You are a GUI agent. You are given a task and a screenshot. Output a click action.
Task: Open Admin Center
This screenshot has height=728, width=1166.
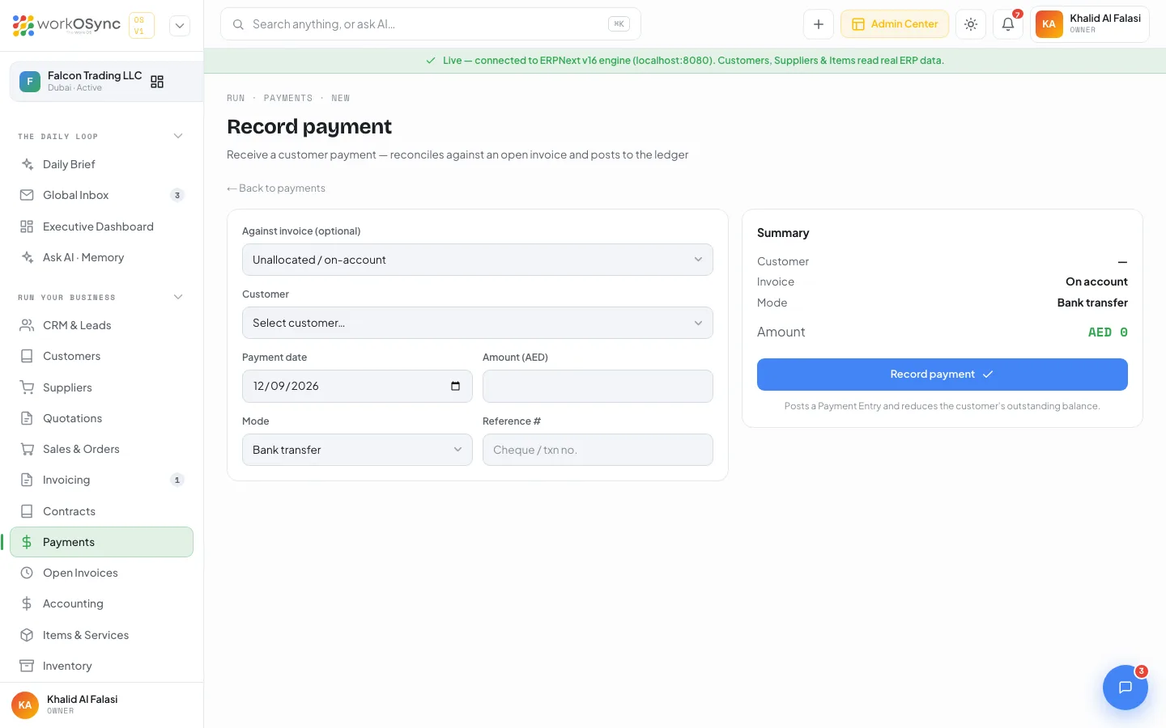(x=895, y=24)
